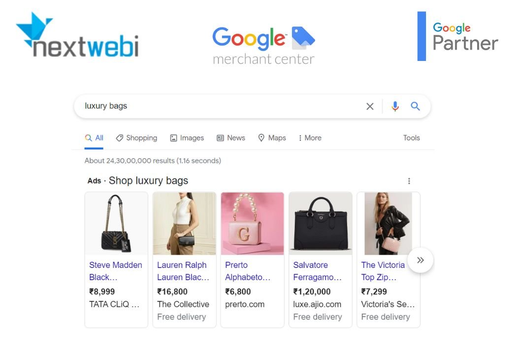Click the Prerto pink pearl-handle bag image

pos(252,223)
